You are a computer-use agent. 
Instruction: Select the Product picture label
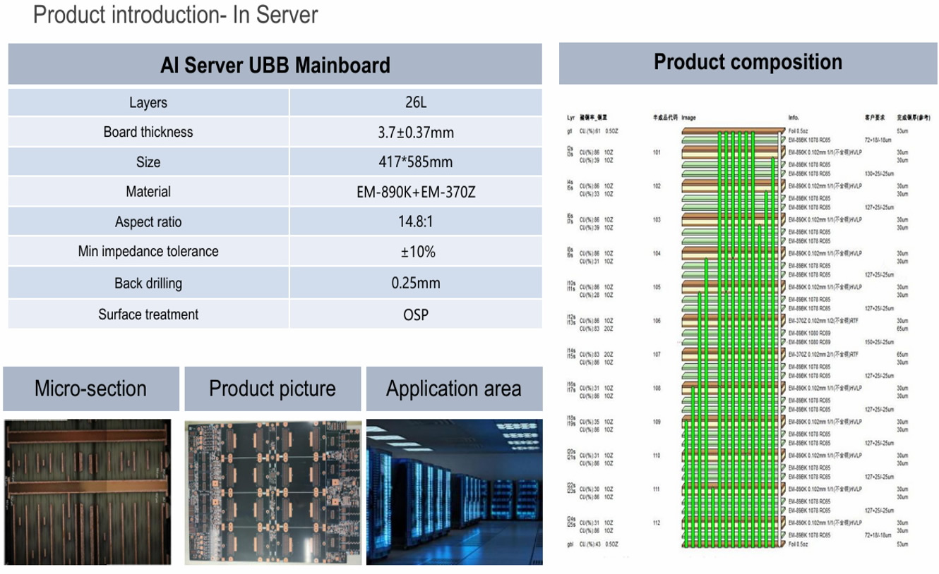coord(273,389)
